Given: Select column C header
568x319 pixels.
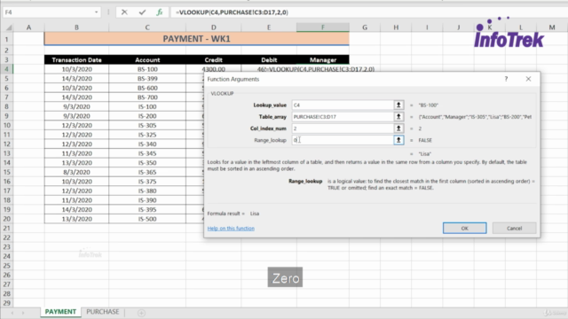Looking at the screenshot, I should point(147,27).
